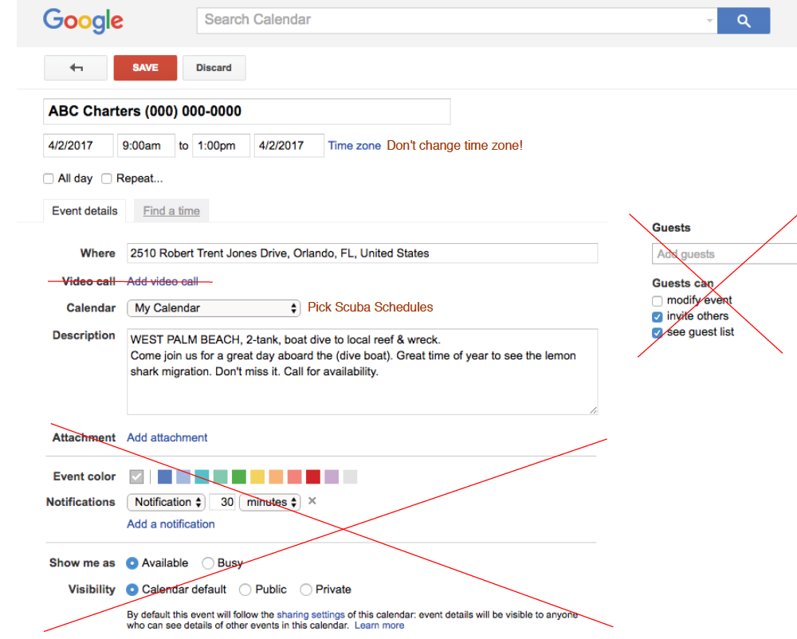Screen dimensions: 797x639
Task: Check the All day checkbox
Action: tap(49, 178)
